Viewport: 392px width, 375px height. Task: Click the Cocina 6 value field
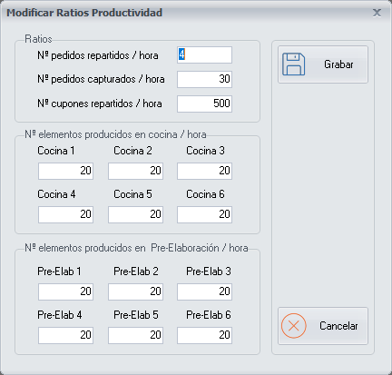tap(204, 214)
